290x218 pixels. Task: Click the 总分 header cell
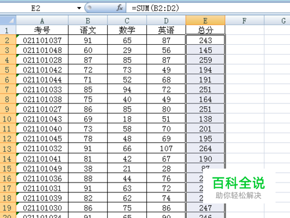[x=205, y=30]
